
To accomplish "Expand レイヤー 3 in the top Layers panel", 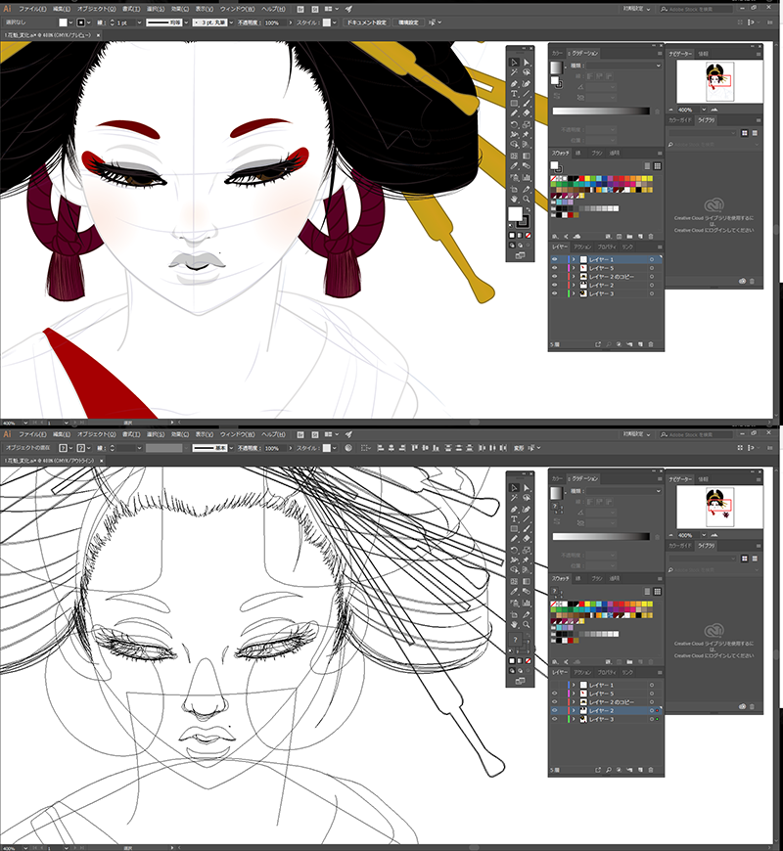I will coord(574,293).
